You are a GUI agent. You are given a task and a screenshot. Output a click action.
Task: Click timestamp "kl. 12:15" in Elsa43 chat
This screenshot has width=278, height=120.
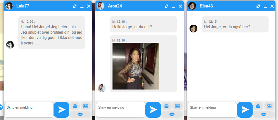pos(211,22)
